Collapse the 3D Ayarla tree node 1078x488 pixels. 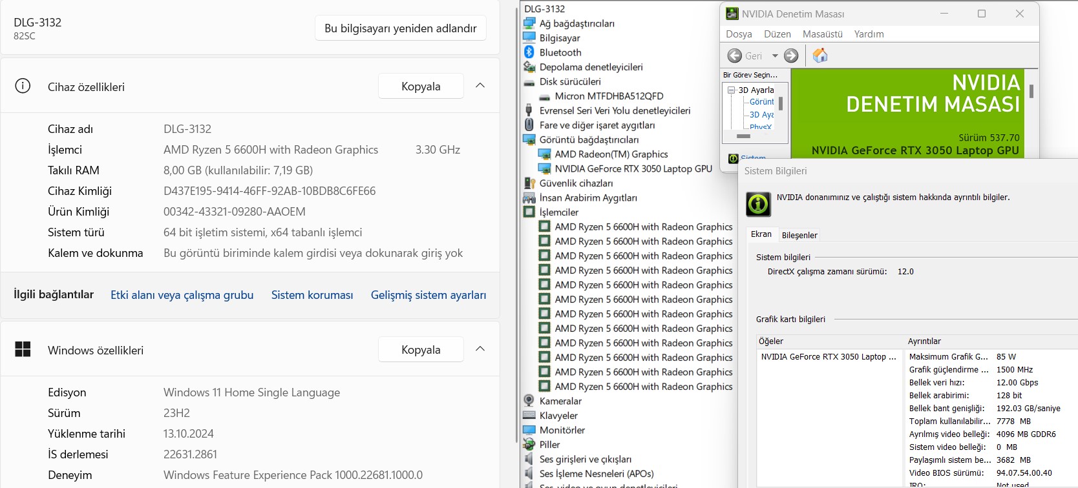(x=731, y=90)
